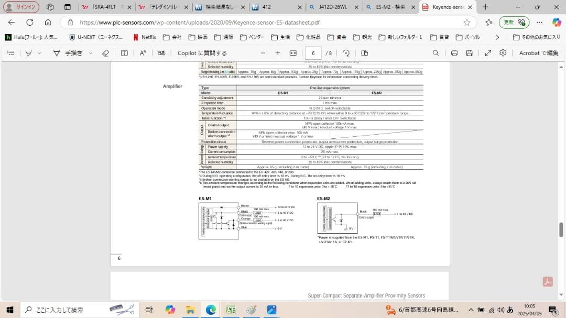
Task: Open the translate icon in PDF toolbar
Action: (161, 53)
